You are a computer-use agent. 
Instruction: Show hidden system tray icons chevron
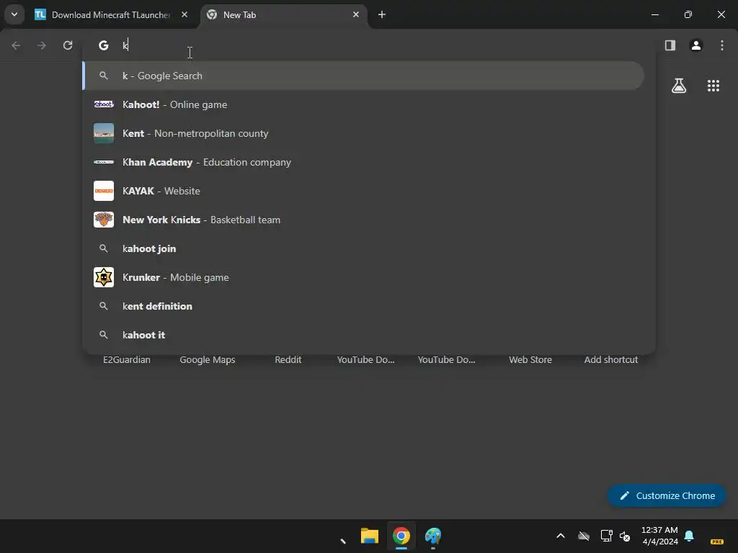coord(561,536)
